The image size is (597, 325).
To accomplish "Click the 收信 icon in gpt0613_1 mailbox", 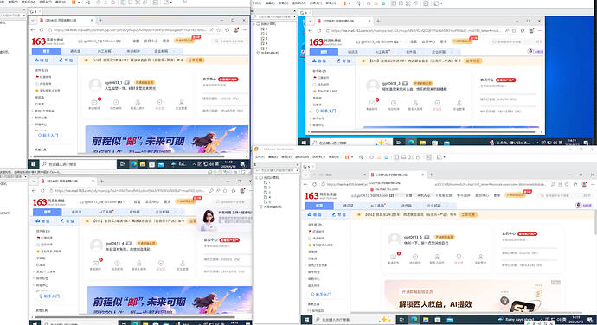I will click(x=42, y=61).
